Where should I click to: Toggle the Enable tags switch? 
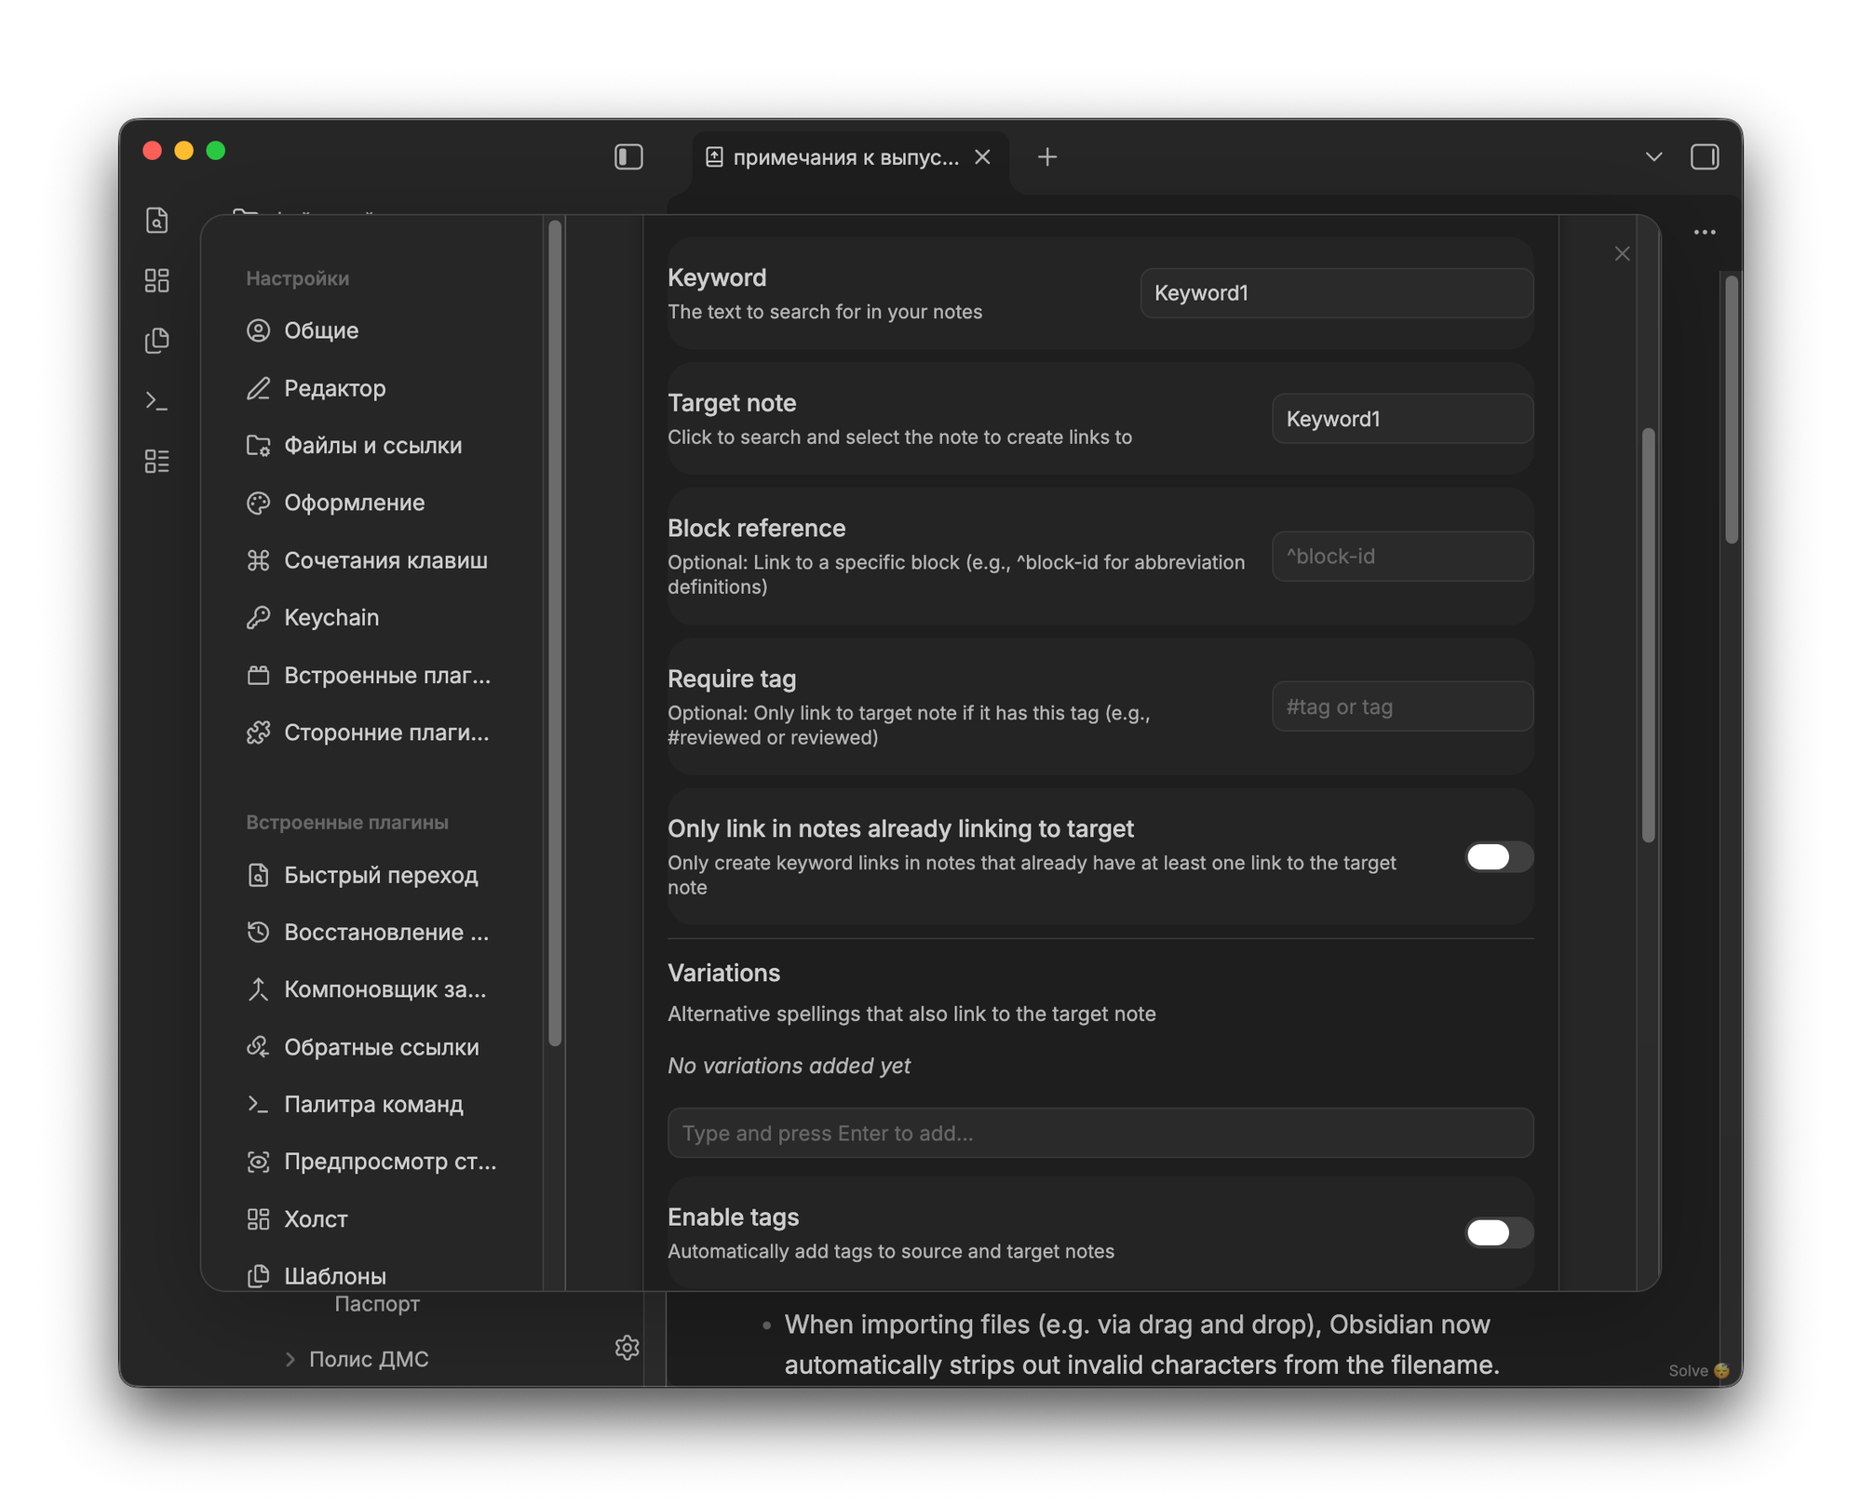pos(1498,1232)
